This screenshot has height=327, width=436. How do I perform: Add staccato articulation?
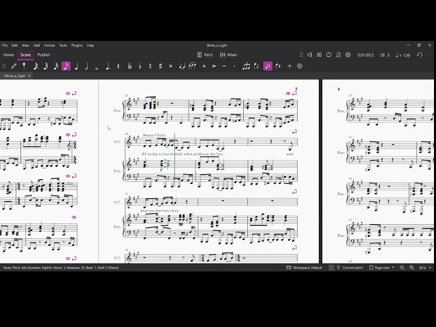234,66
